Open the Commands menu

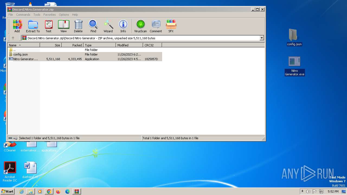(23, 15)
